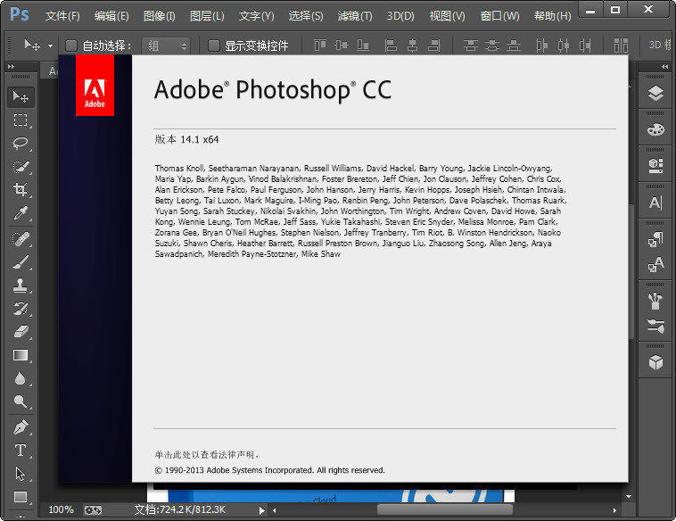Open the 视图(V) menu

point(448,16)
